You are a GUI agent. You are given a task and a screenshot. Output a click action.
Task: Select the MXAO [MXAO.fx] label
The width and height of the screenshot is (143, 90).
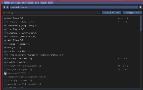[x=15, y=18]
